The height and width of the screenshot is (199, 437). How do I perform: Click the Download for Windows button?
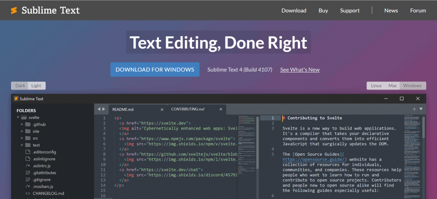[155, 69]
